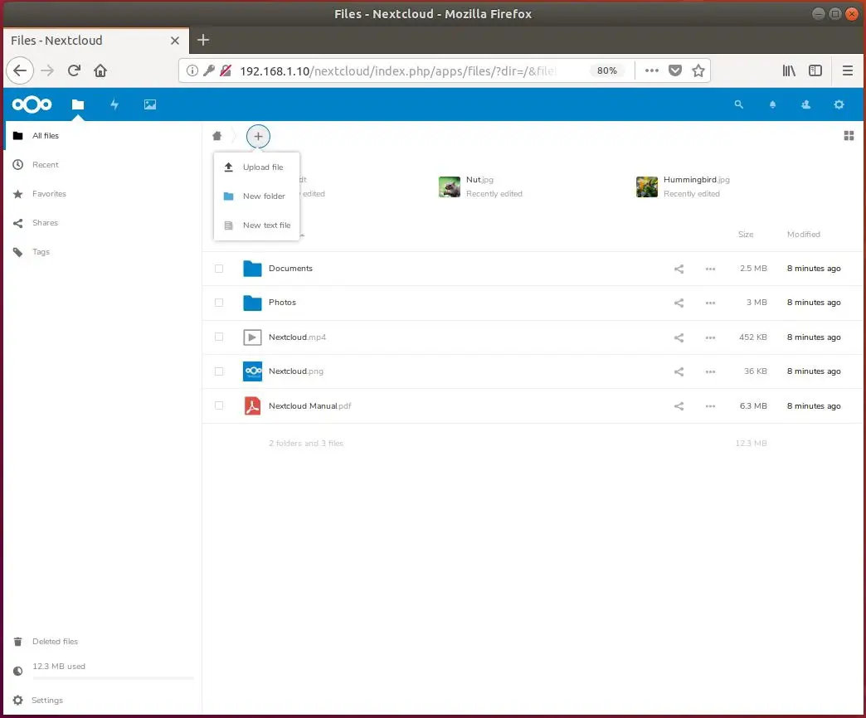Reload the page in Firefox
866x718 pixels.
74,70
